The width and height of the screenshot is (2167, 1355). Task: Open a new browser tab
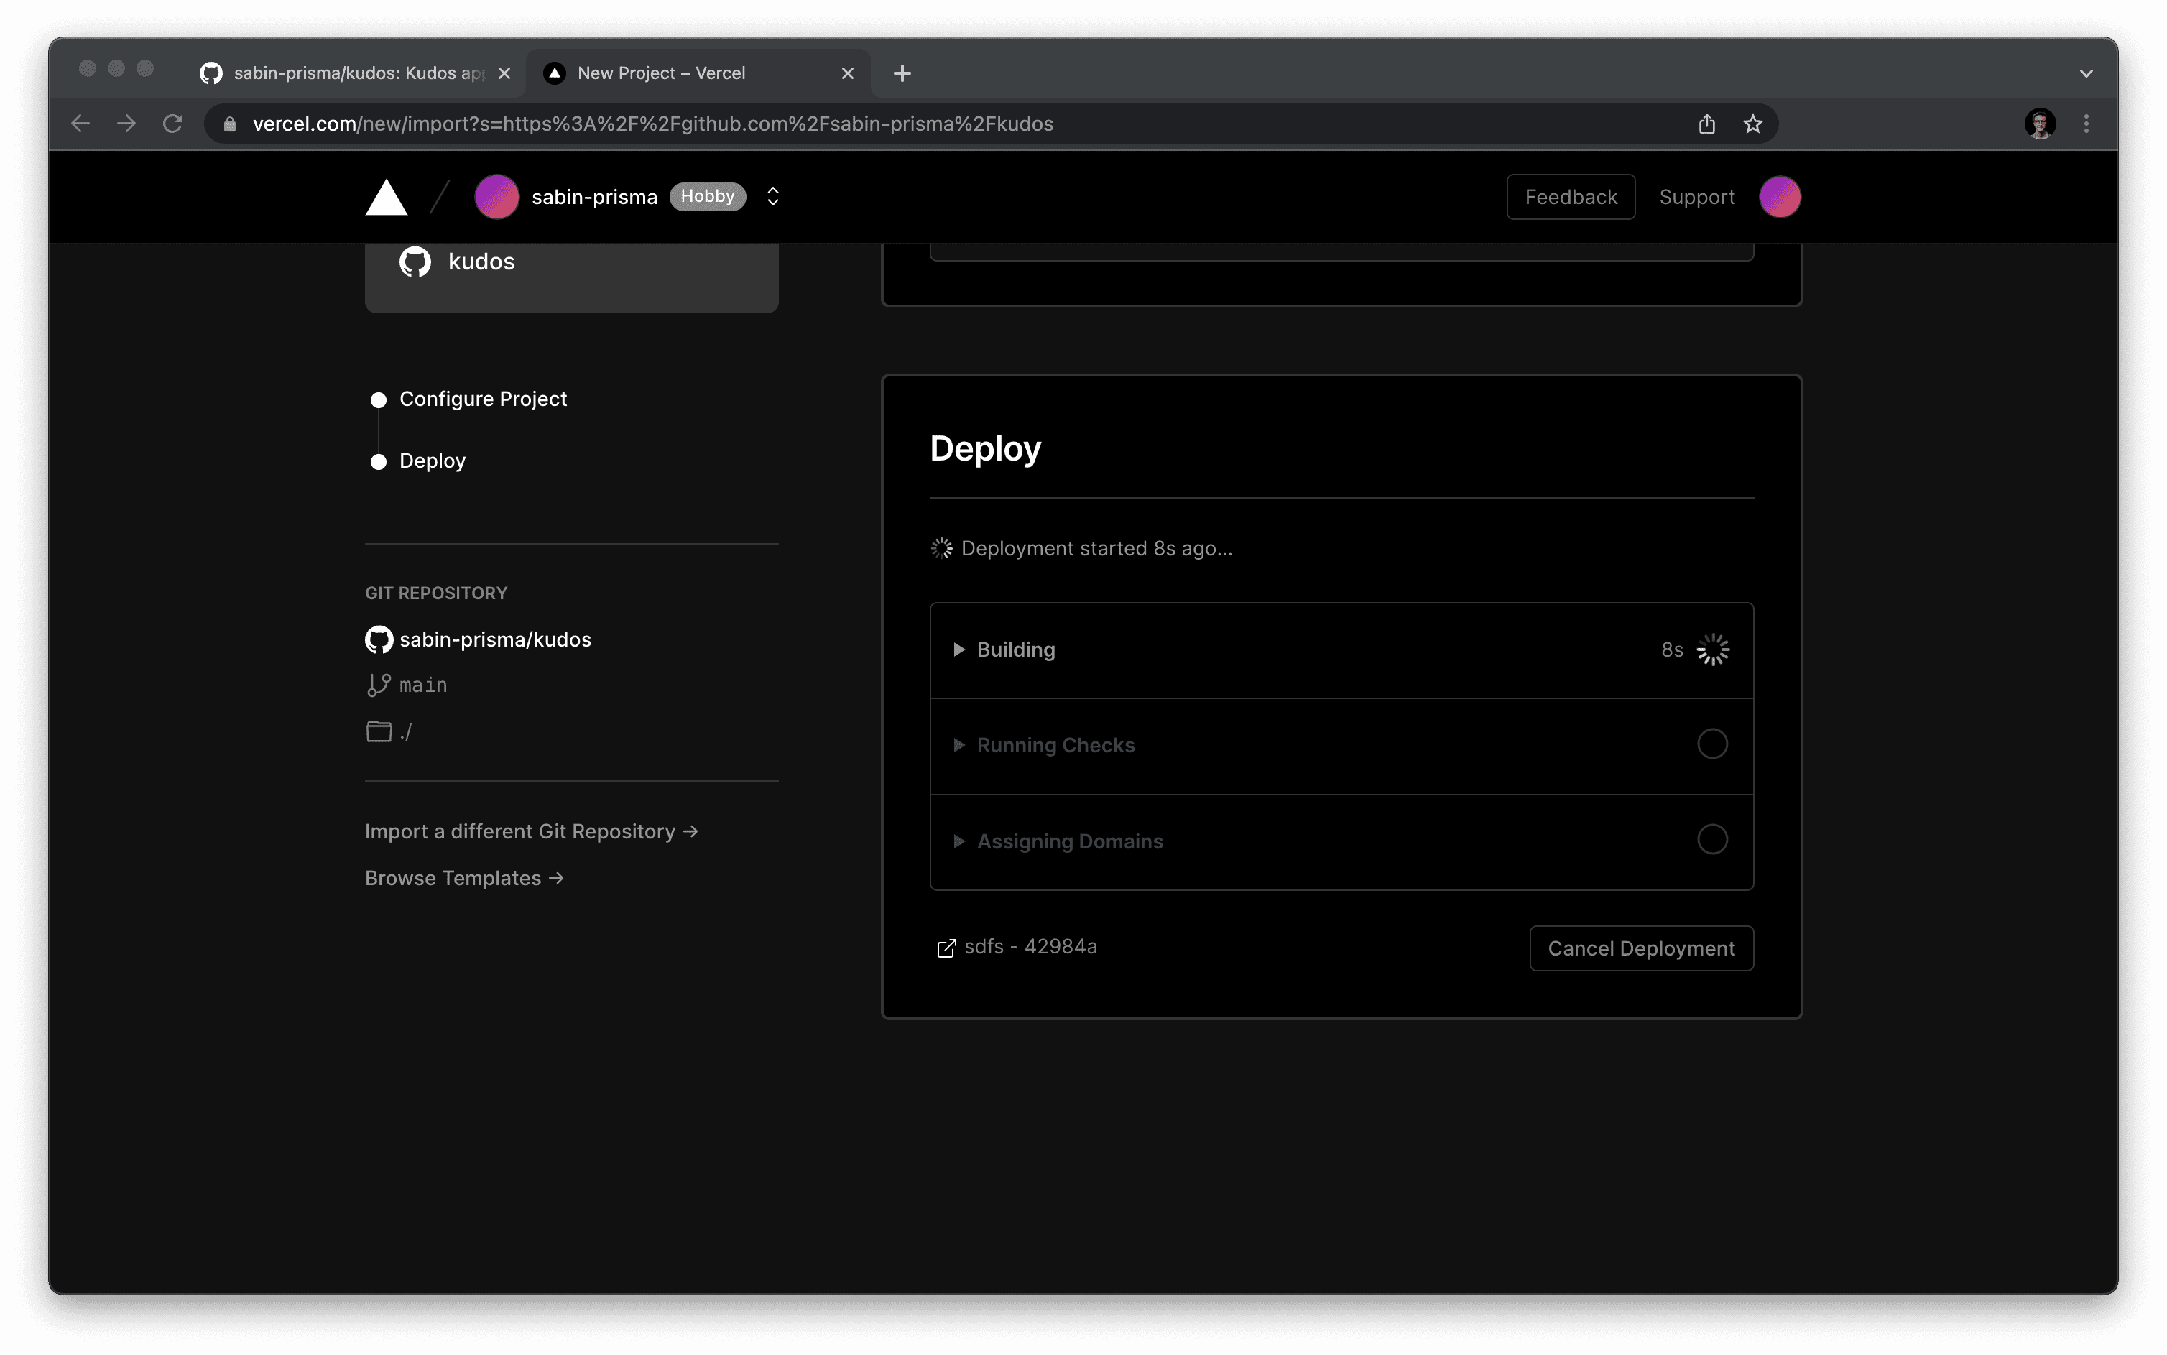click(x=902, y=73)
